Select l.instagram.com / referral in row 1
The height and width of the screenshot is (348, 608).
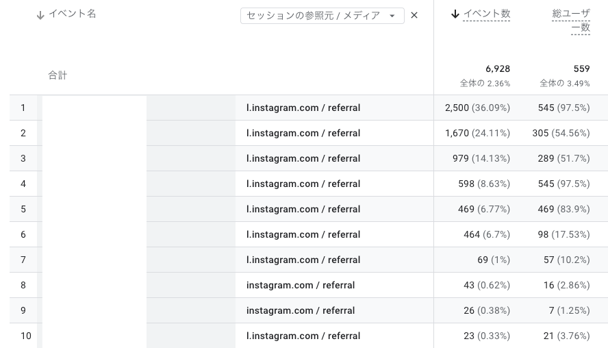[x=303, y=108]
